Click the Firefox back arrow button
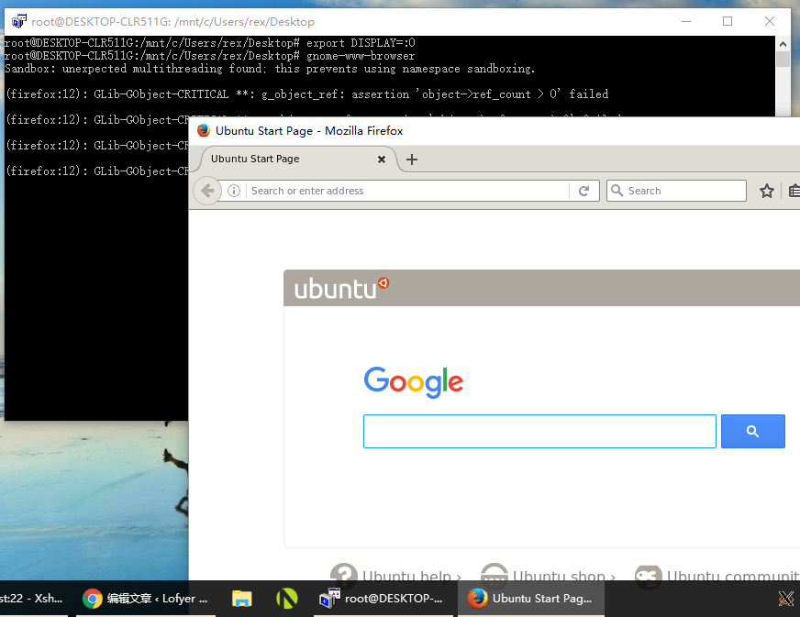Viewport: 800px width, 617px height. (x=207, y=191)
